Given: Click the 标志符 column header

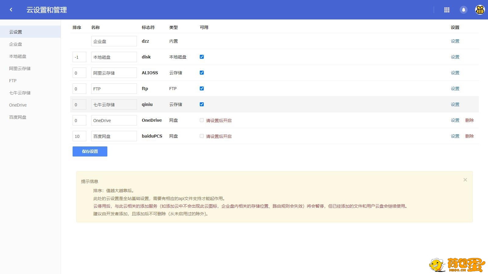Looking at the screenshot, I should (x=148, y=27).
